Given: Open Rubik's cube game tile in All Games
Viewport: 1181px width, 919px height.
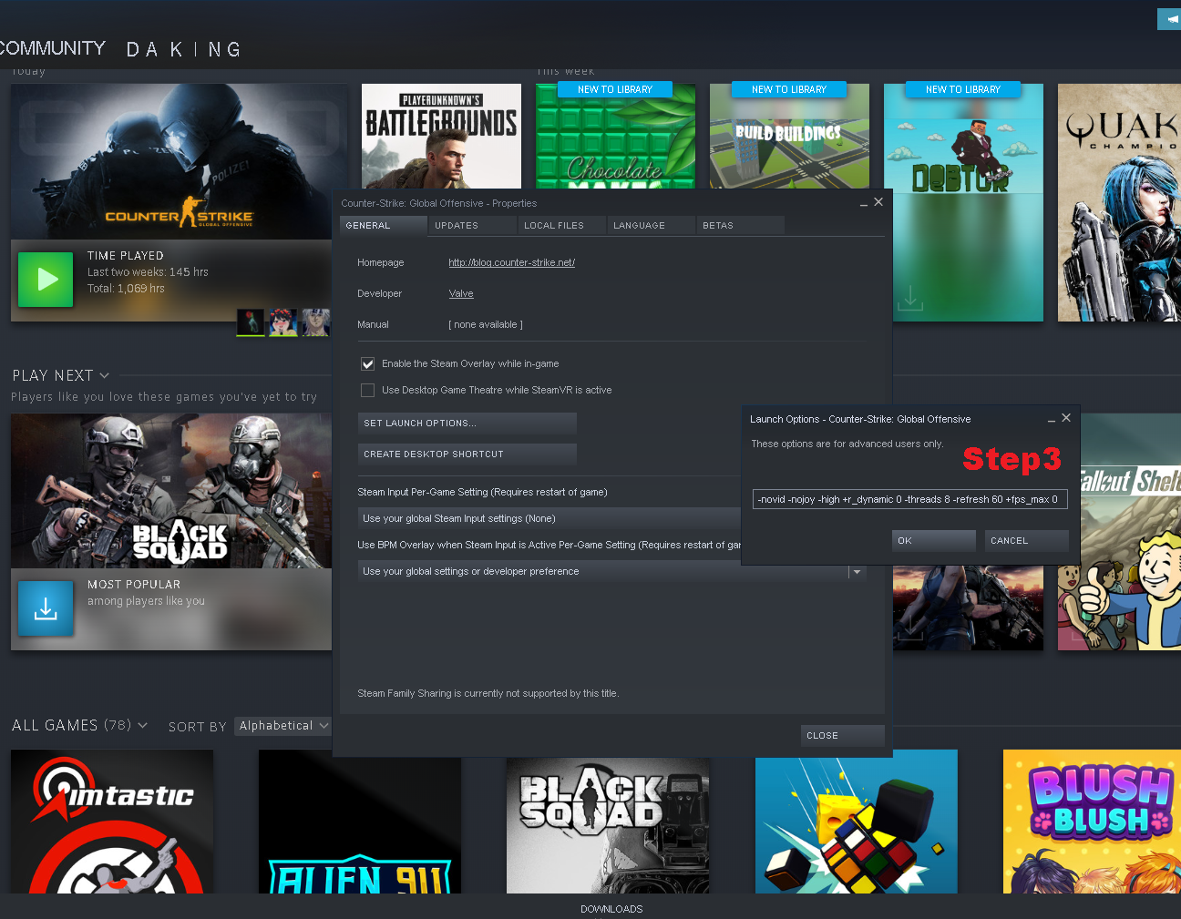Looking at the screenshot, I should click(x=857, y=822).
